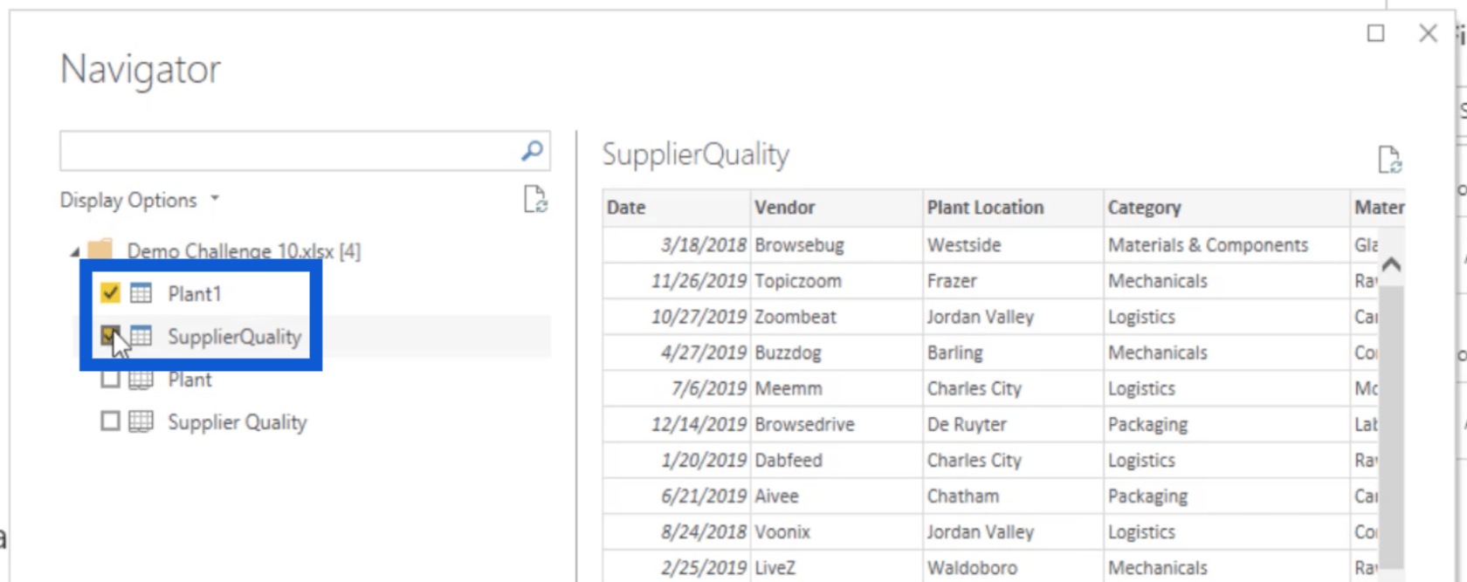1467x582 pixels.
Task: Select the Plant1 tree item label
Action: (x=194, y=294)
